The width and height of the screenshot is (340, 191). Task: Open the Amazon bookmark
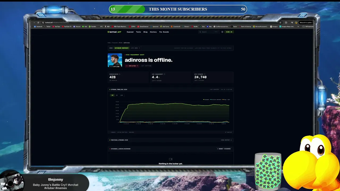point(274,27)
